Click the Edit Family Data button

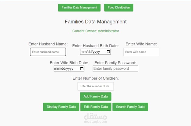pyautogui.click(x=96, y=107)
